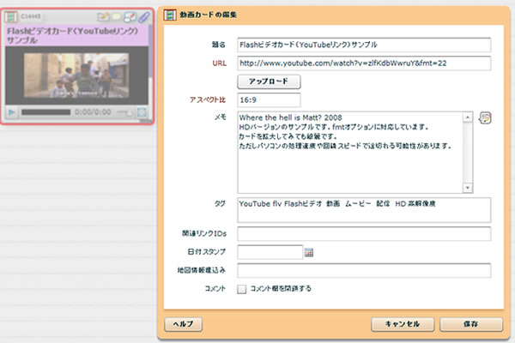Toggle fullscreen on the video player
This screenshot has height=343, width=515.
(142, 111)
